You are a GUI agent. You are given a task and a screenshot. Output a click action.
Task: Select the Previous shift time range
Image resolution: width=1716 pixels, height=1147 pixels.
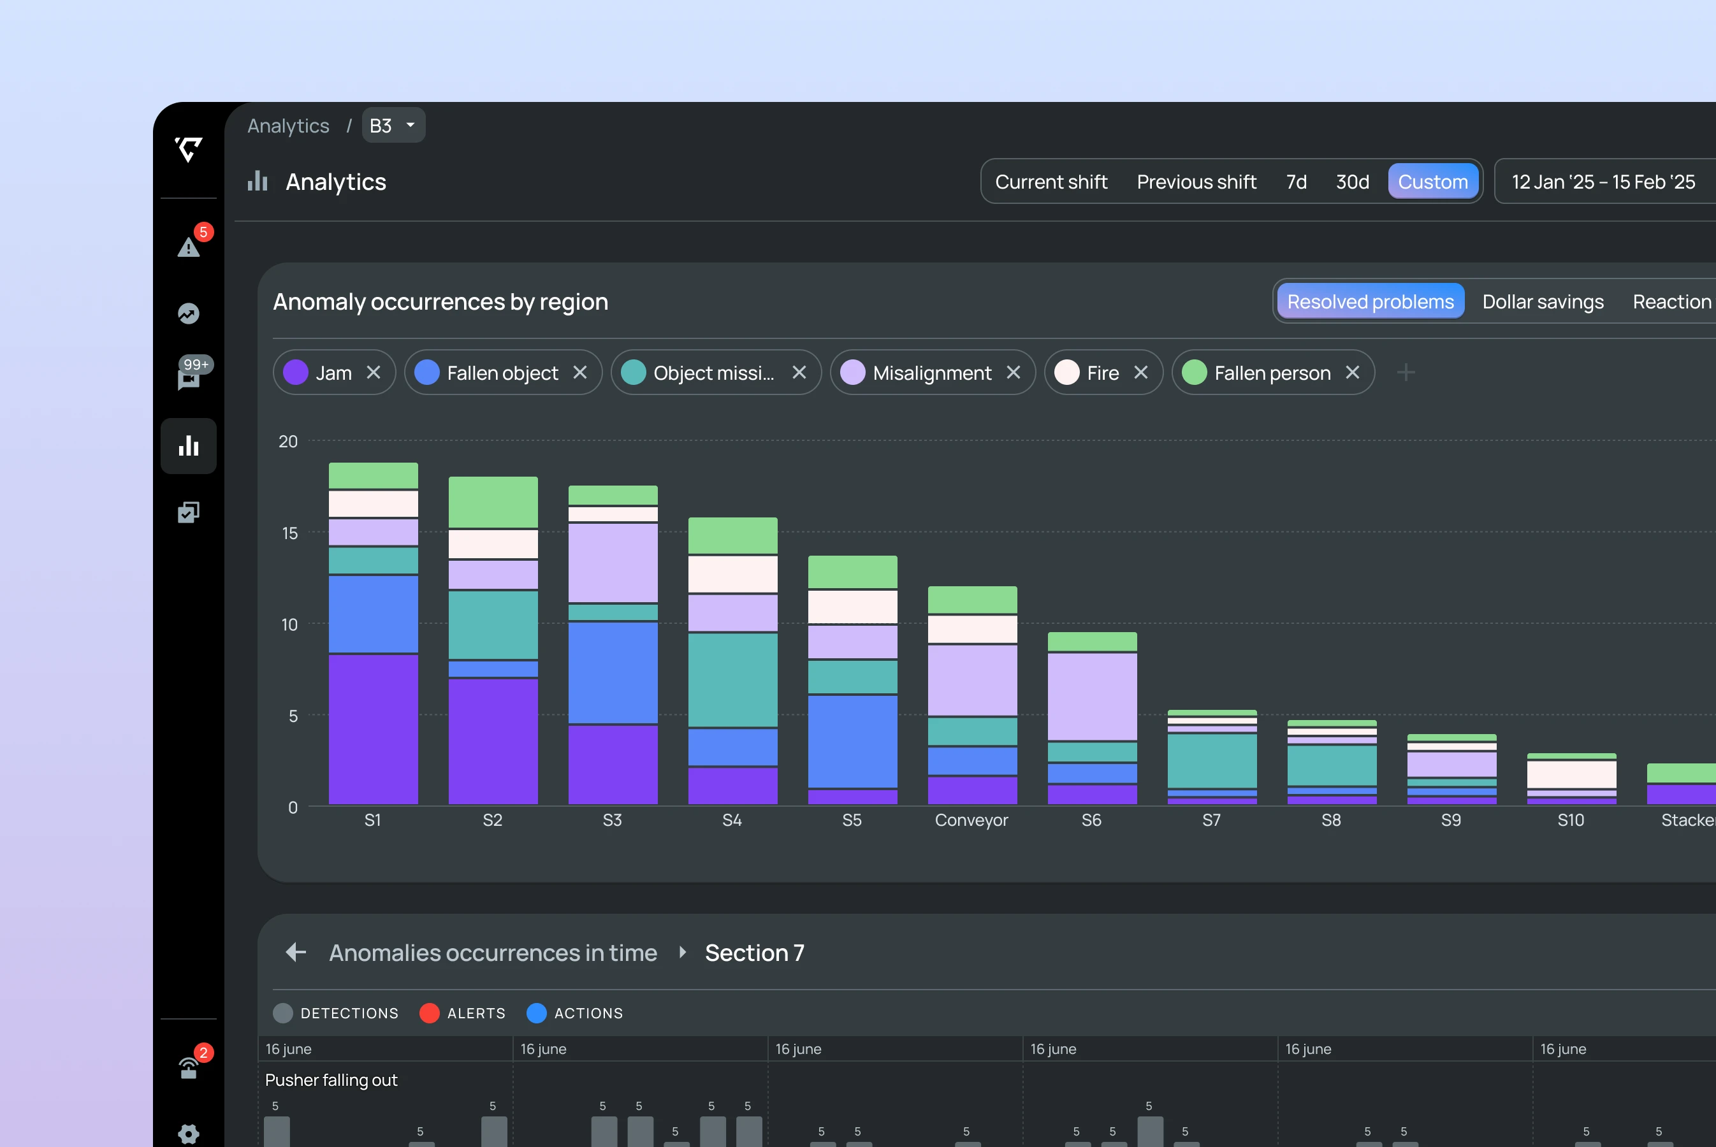tap(1196, 182)
